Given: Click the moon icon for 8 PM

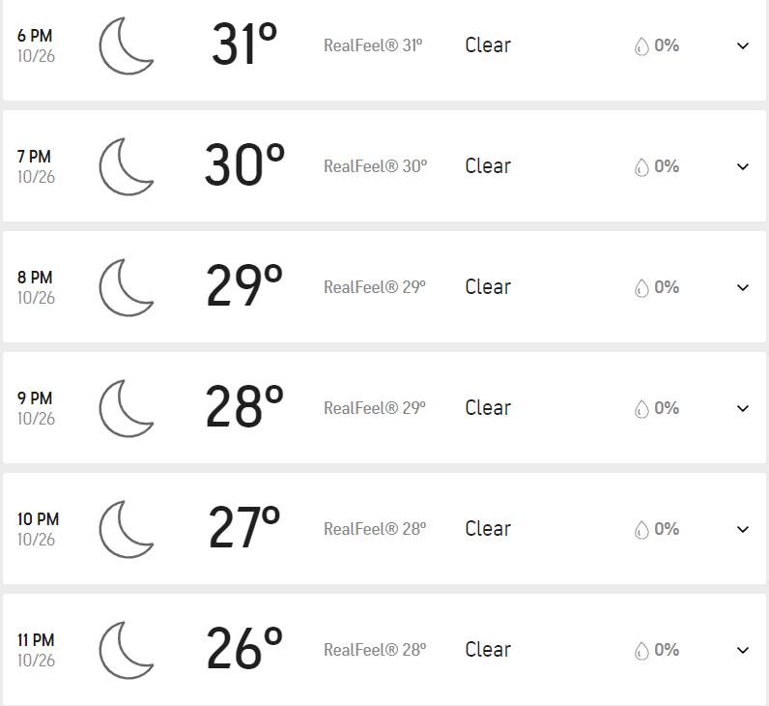Looking at the screenshot, I should click(127, 287).
